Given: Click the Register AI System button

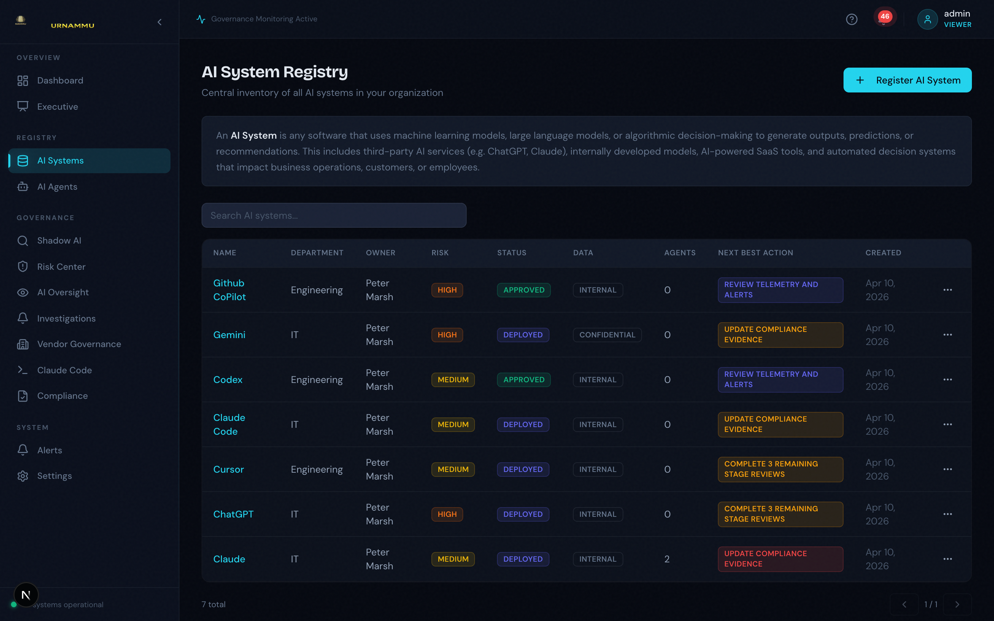Looking at the screenshot, I should tap(907, 80).
